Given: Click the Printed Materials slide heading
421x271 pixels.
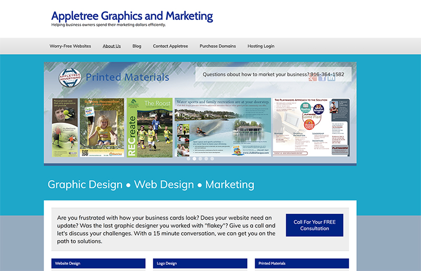Looking at the screenshot, I should point(127,77).
